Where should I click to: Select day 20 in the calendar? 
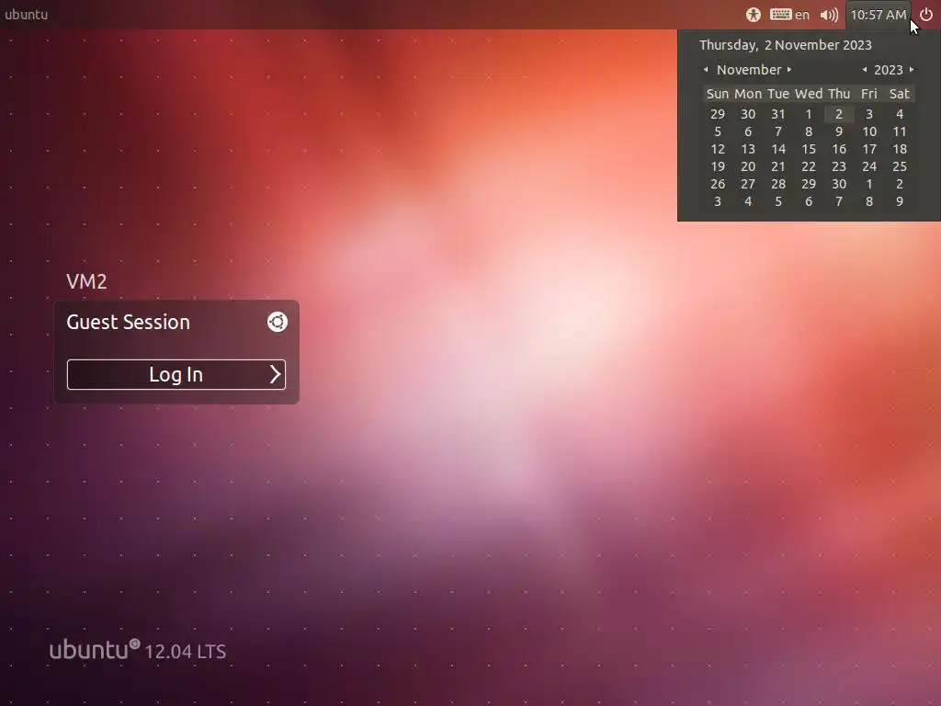click(748, 166)
